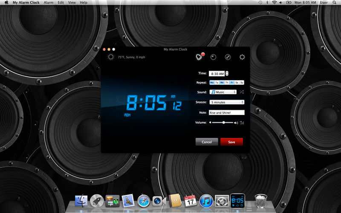Toggle Sunday repeat day
The image size is (341, 213).
pos(242,82)
